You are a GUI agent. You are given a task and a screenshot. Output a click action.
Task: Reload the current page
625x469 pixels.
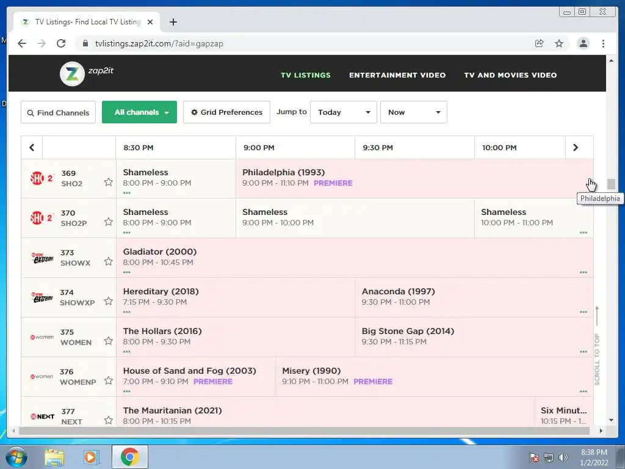(x=61, y=43)
